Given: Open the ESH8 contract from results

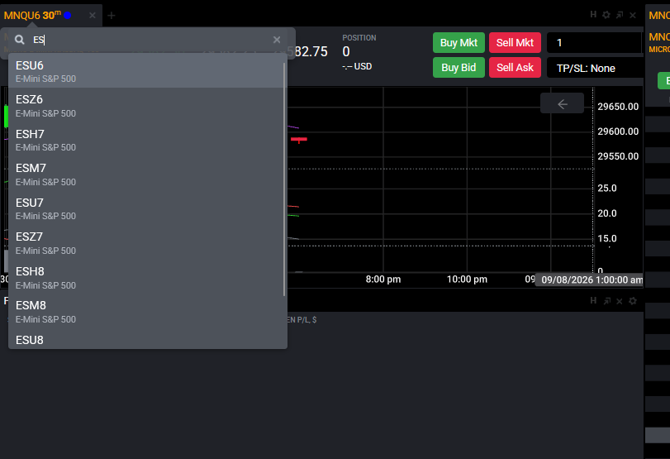Looking at the screenshot, I should (145, 277).
